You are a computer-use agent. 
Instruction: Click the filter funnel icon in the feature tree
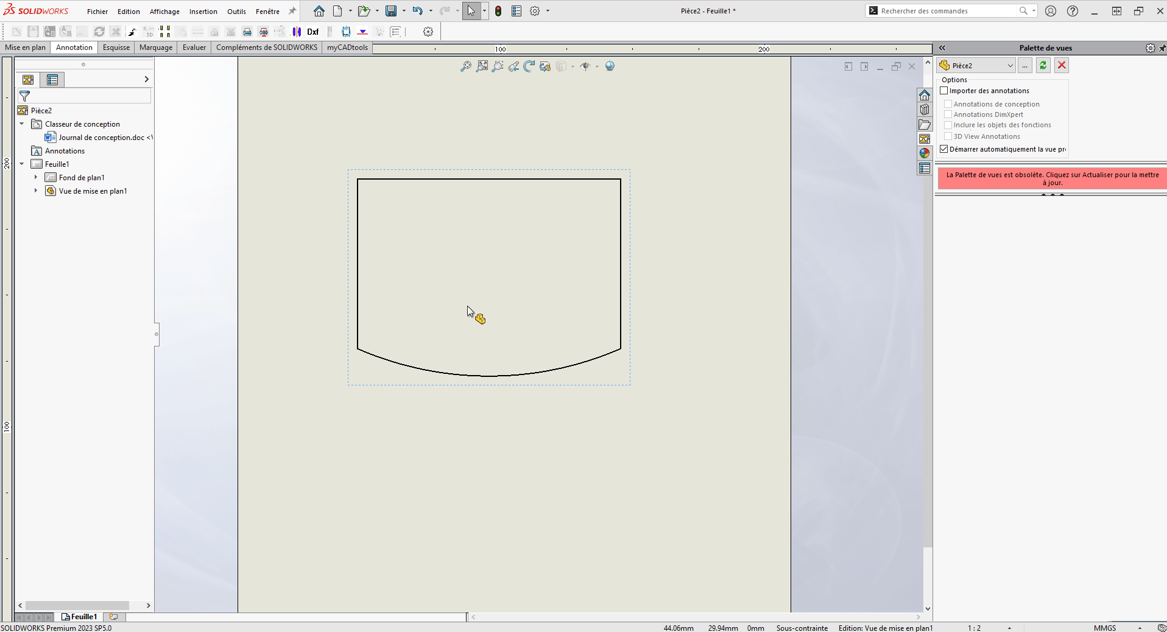25,96
